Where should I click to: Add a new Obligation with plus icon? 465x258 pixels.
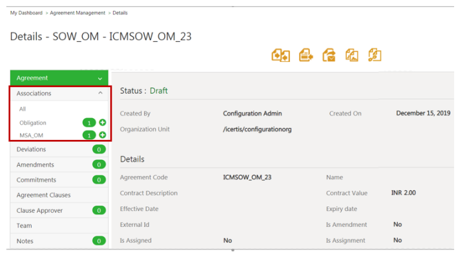(102, 123)
